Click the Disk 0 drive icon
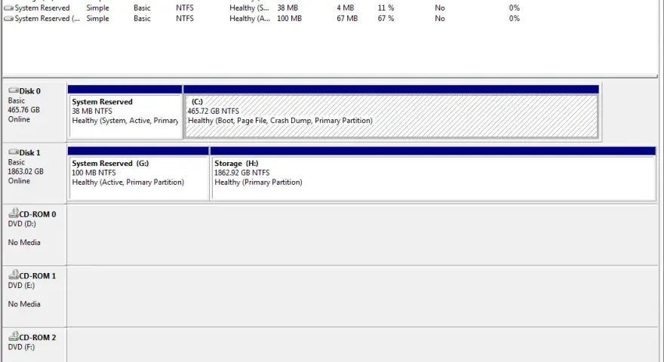The width and height of the screenshot is (664, 362). tap(14, 90)
